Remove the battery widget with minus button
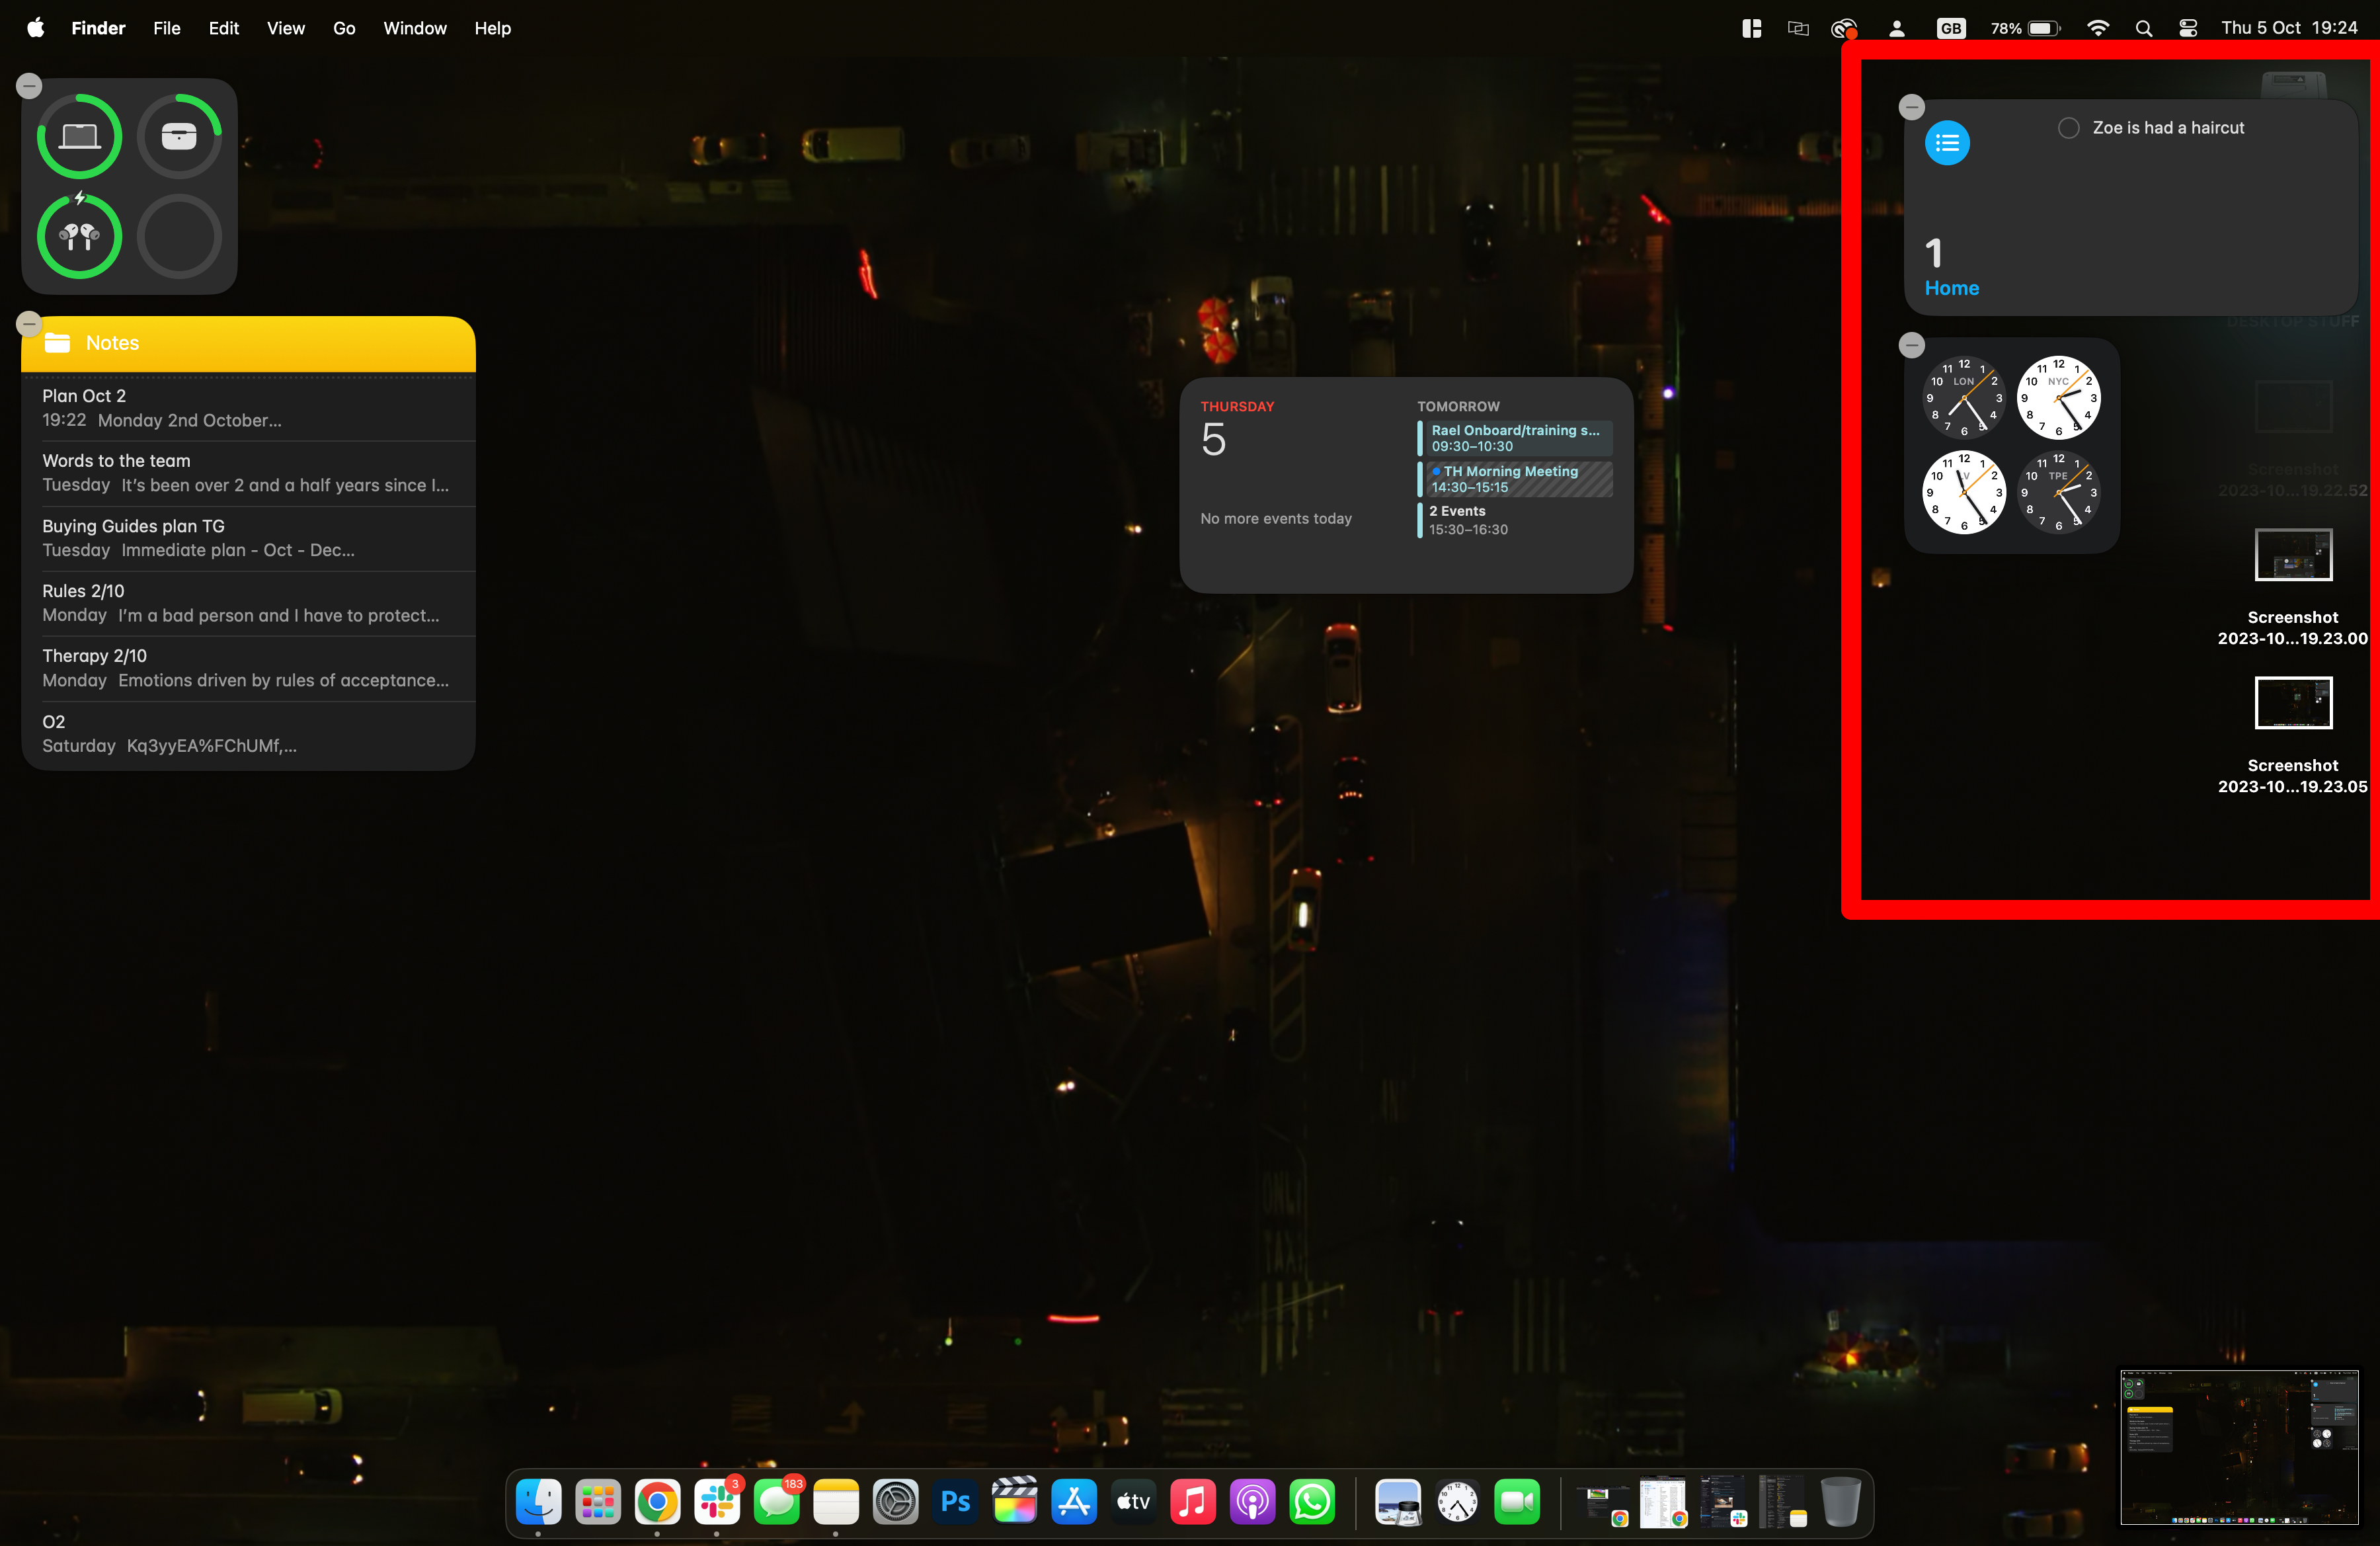The height and width of the screenshot is (1546, 2380). click(29, 86)
